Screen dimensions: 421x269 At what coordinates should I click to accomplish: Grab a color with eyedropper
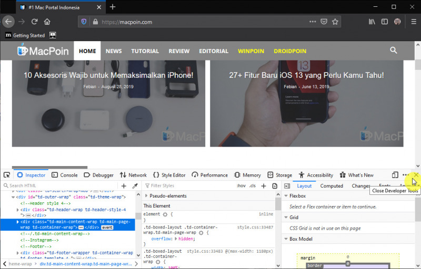pos(135,185)
